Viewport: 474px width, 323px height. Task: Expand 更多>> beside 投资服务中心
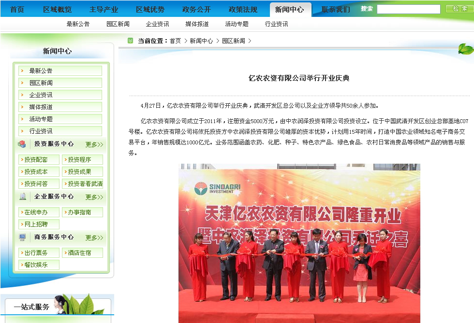tap(94, 144)
